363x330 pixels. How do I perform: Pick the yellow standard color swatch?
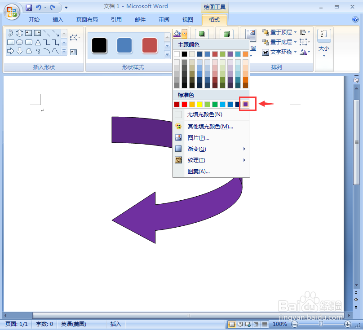pos(199,104)
